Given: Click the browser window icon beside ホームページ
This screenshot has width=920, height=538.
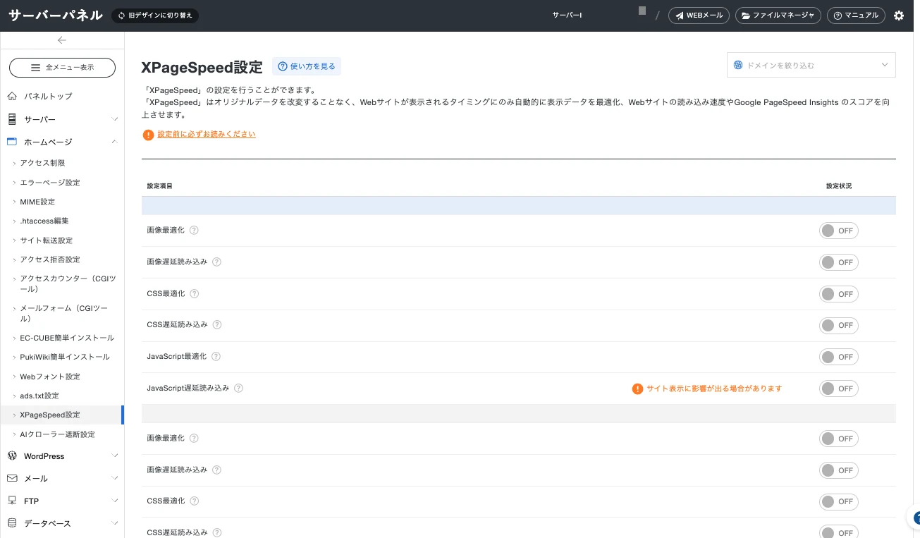Looking at the screenshot, I should [x=12, y=142].
